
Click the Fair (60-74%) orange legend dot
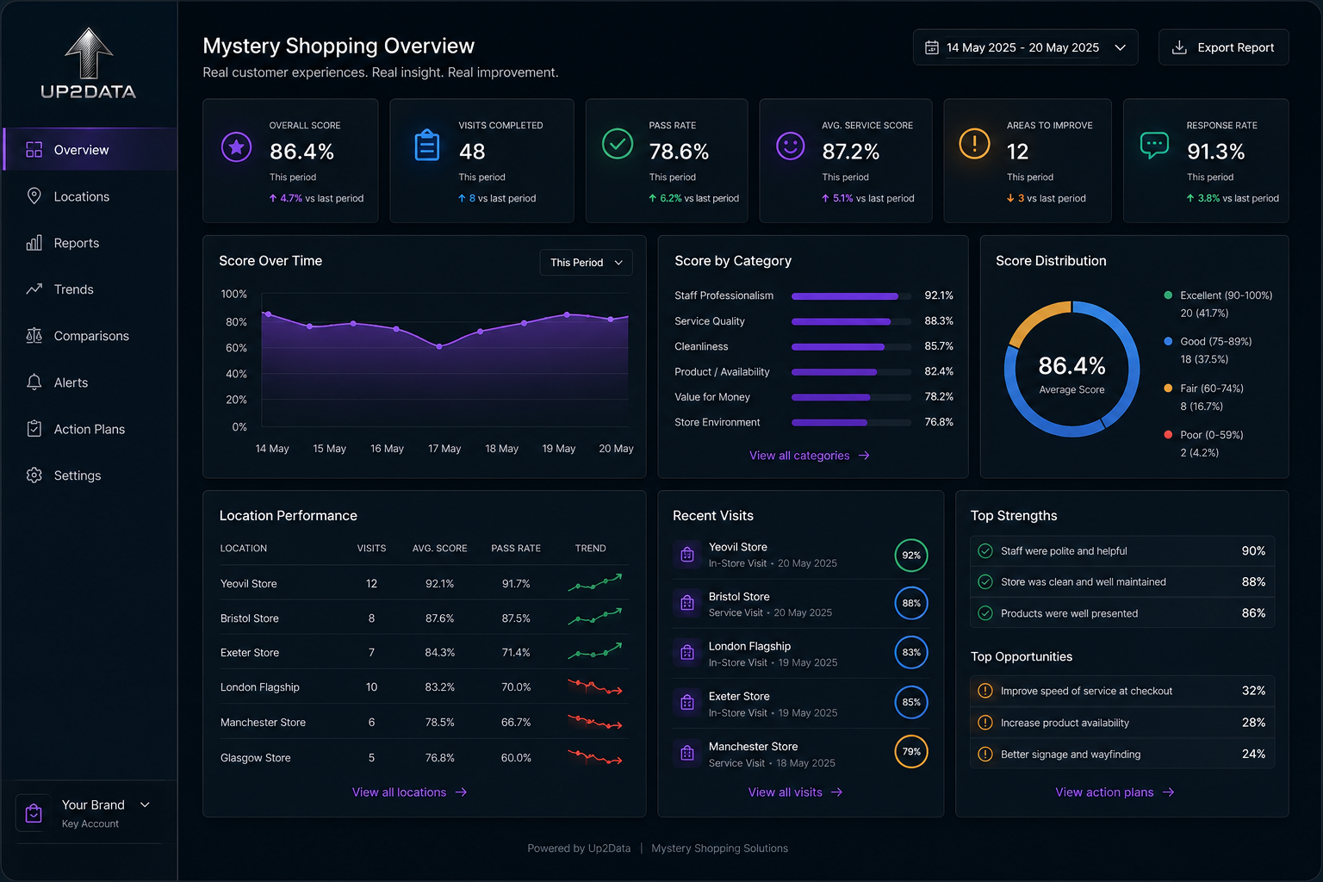click(1168, 388)
